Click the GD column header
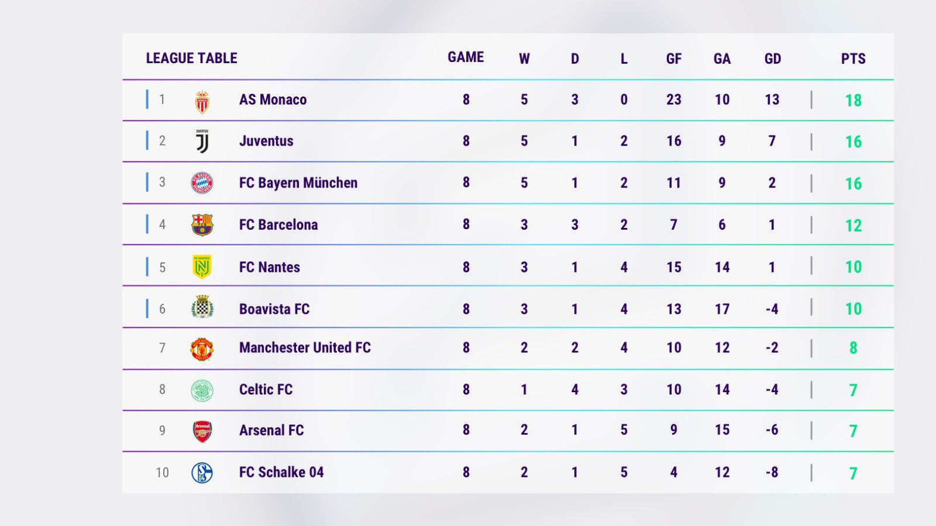 click(772, 58)
